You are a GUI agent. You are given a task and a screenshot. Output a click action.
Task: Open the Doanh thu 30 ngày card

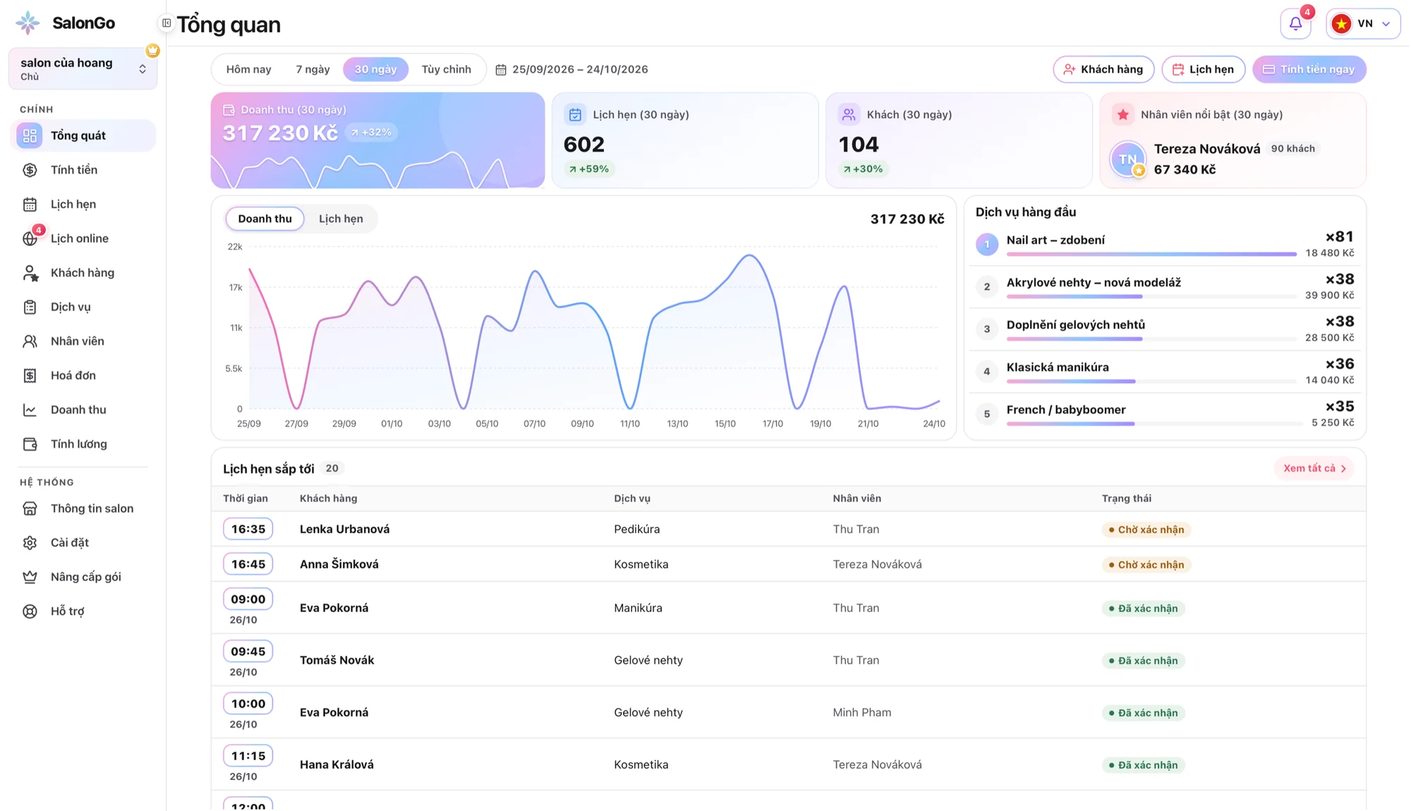tap(377, 140)
